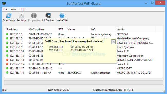Open the Web-Site globe icon

pos(62,16)
